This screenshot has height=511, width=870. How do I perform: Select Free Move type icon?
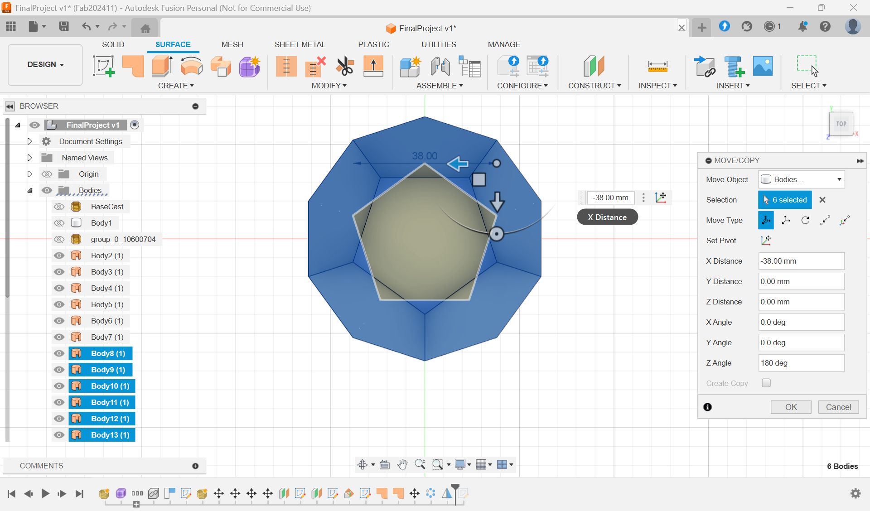766,220
